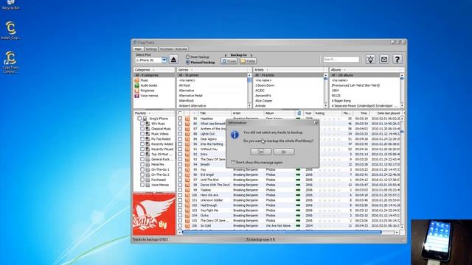Open the Select iPod dropdown
This screenshot has width=472, height=265.
[x=164, y=60]
